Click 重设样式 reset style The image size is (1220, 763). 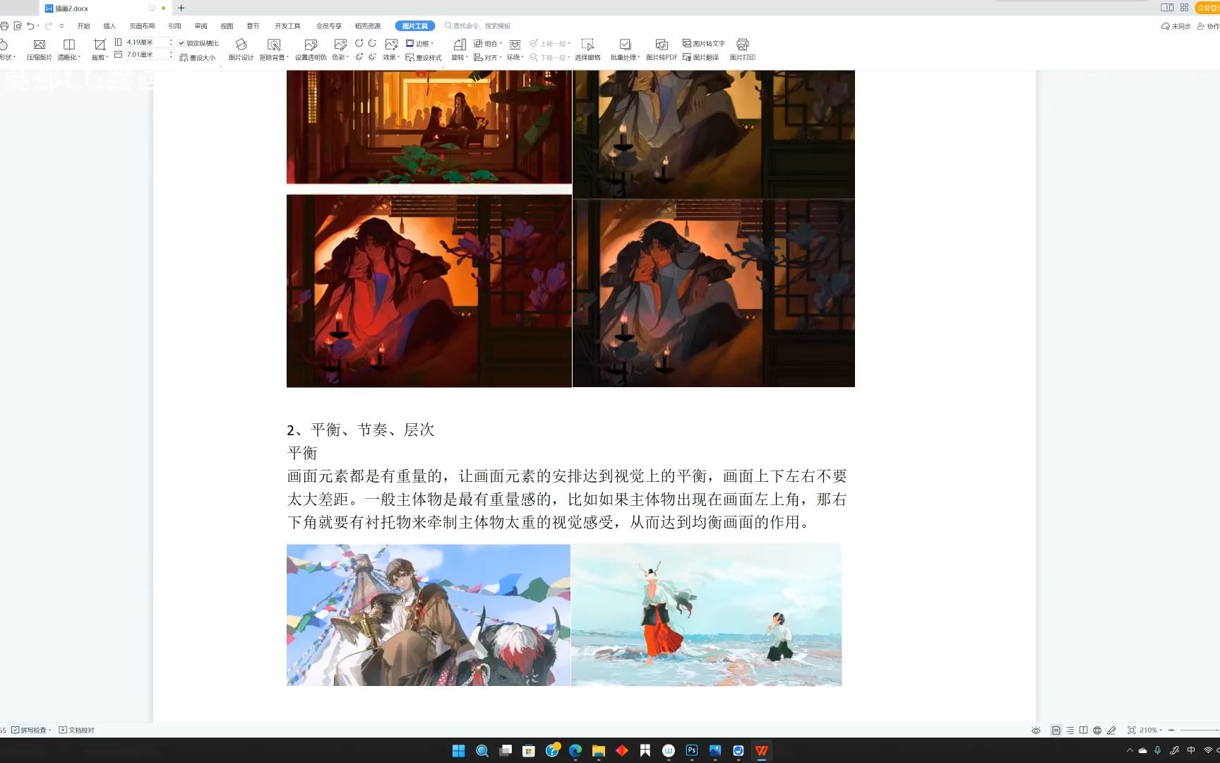424,58
